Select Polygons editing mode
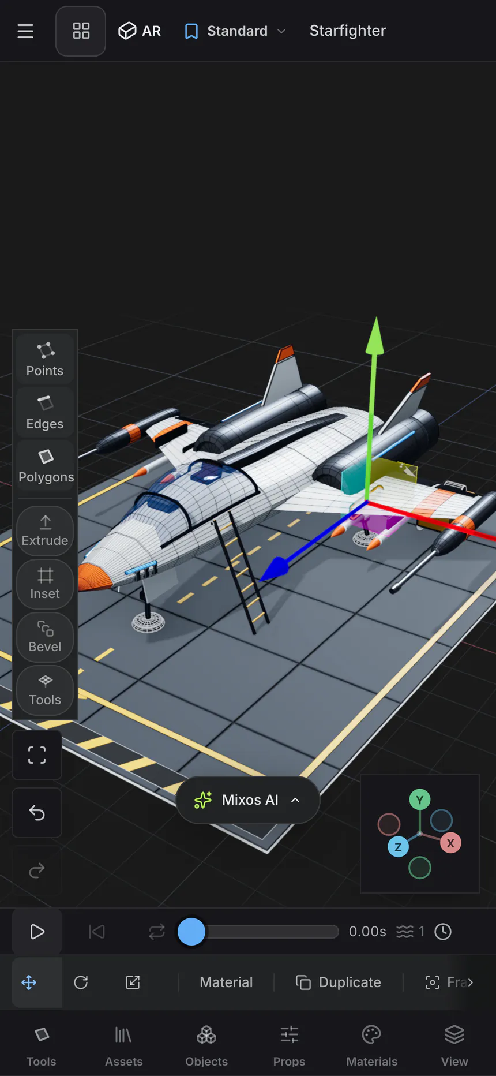496x1076 pixels. [x=45, y=465]
